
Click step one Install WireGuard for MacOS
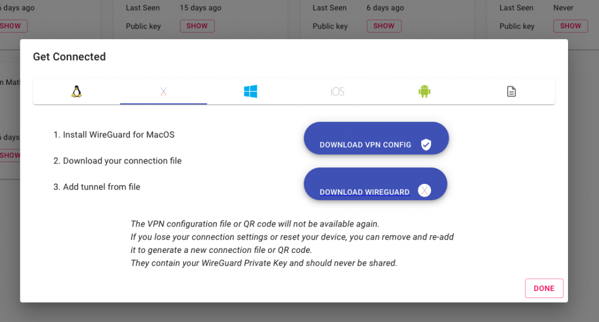114,135
